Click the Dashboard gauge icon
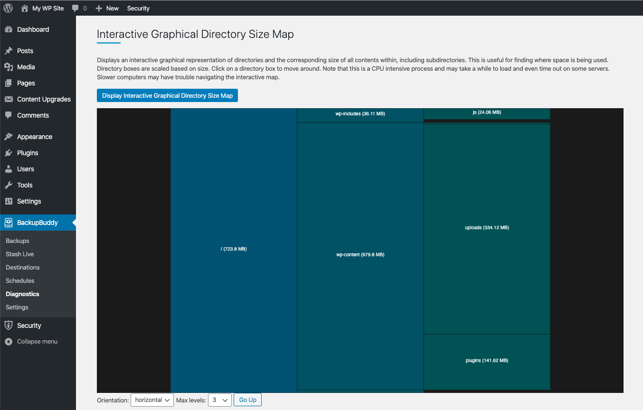The width and height of the screenshot is (643, 410). 9,29
